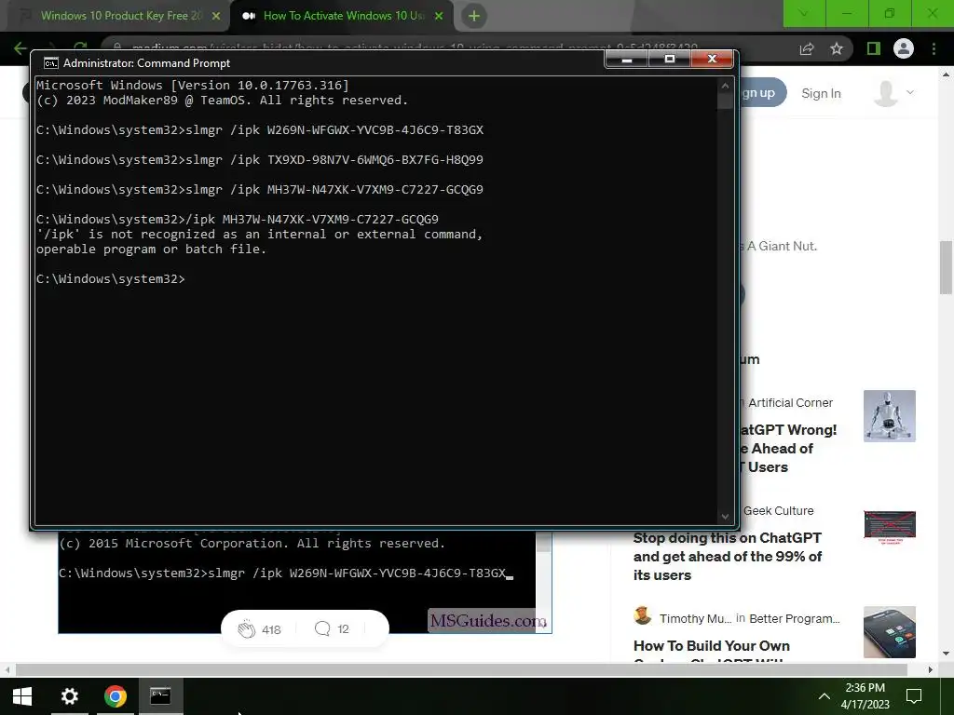This screenshot has height=715, width=954.
Task: Open the tab search dropdown in Chrome
Action: [x=804, y=13]
